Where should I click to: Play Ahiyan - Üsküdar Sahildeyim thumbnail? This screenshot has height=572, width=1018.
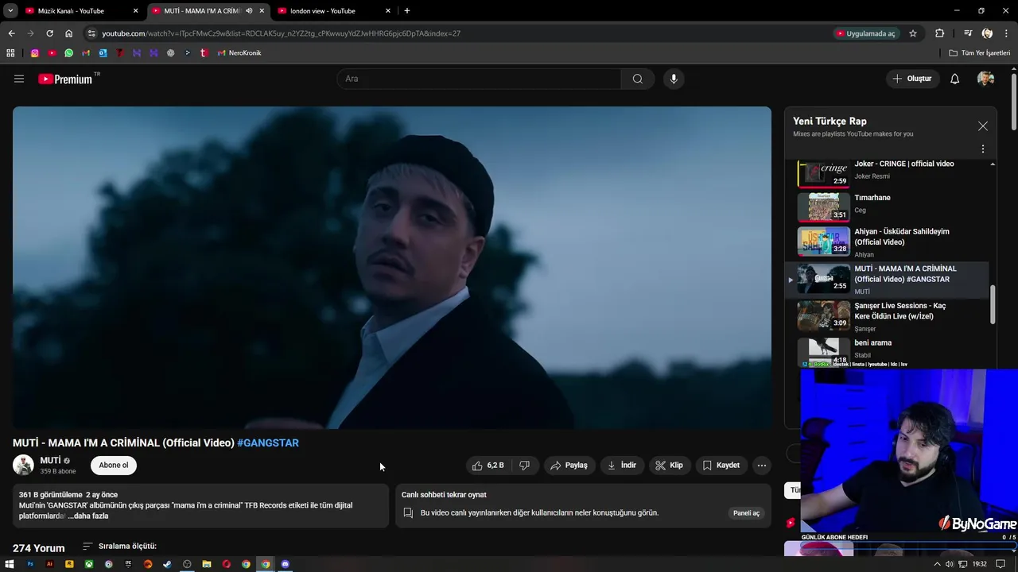coord(824,241)
